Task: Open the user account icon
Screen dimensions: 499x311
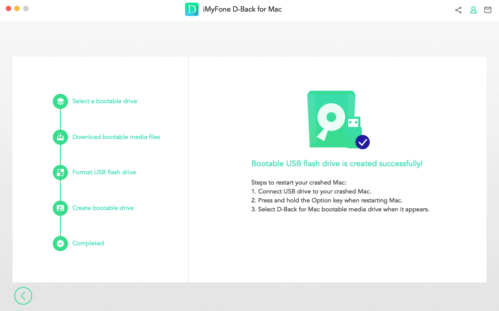Action: coord(473,10)
